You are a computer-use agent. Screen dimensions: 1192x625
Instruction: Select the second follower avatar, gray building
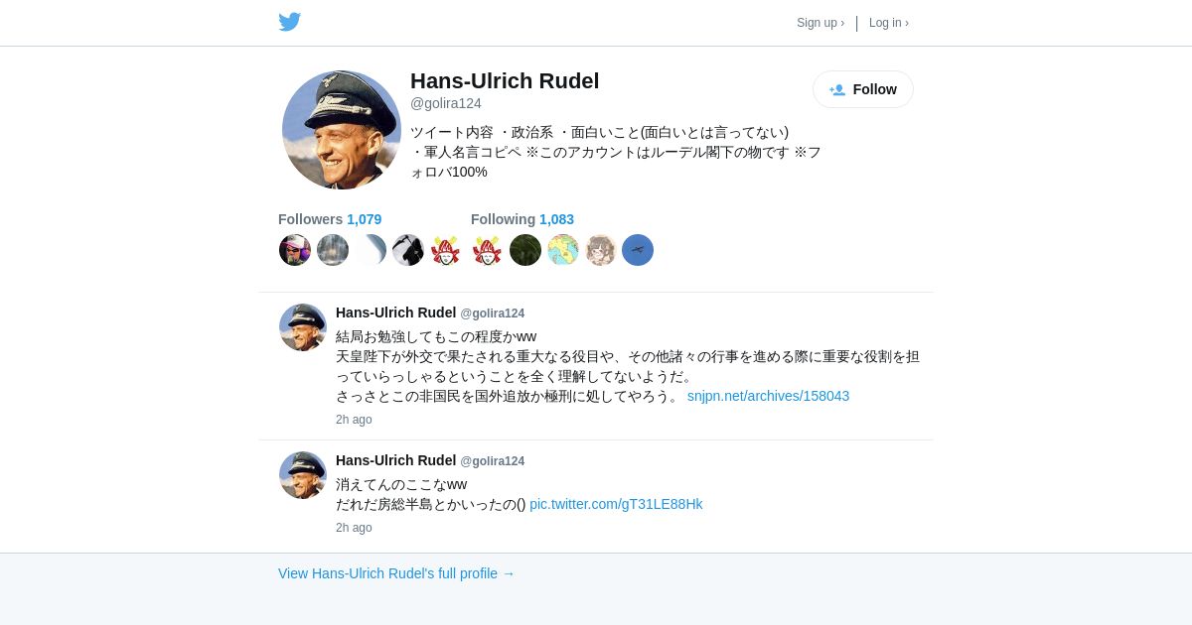point(333,250)
